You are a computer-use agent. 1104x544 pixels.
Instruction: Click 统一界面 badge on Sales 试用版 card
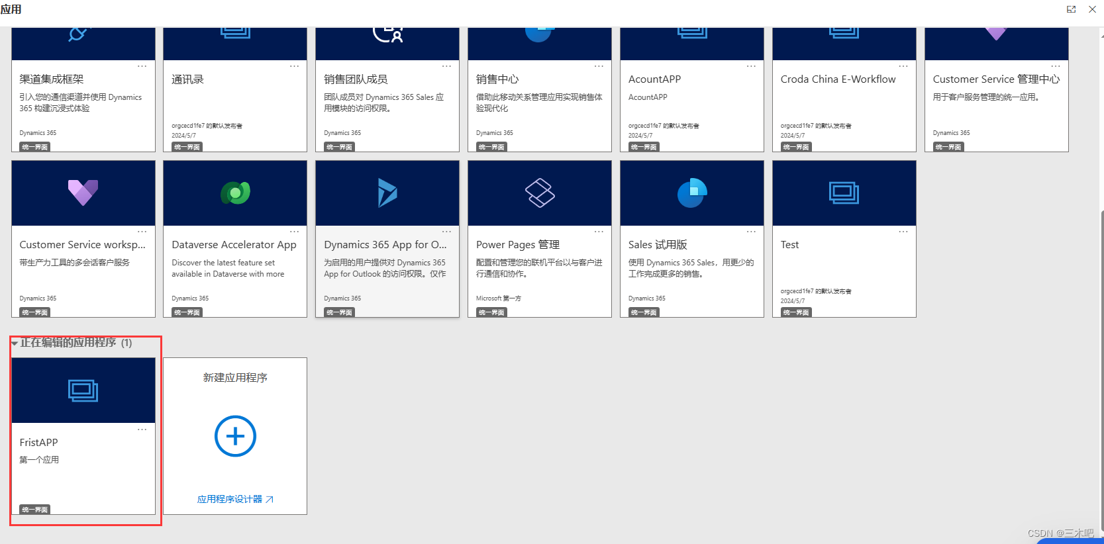[644, 312]
